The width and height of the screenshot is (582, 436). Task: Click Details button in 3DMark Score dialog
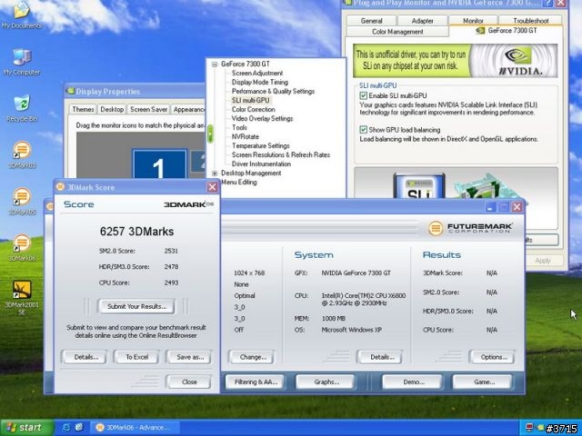tap(86, 357)
